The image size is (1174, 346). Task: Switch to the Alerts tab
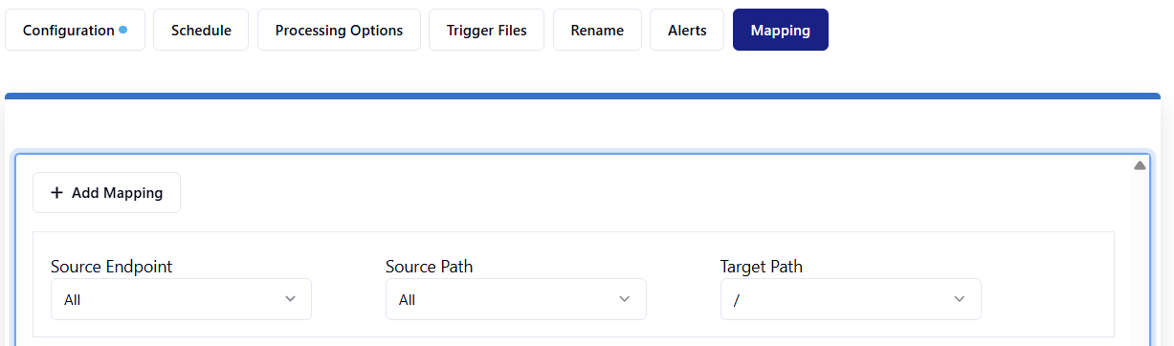[x=687, y=30]
